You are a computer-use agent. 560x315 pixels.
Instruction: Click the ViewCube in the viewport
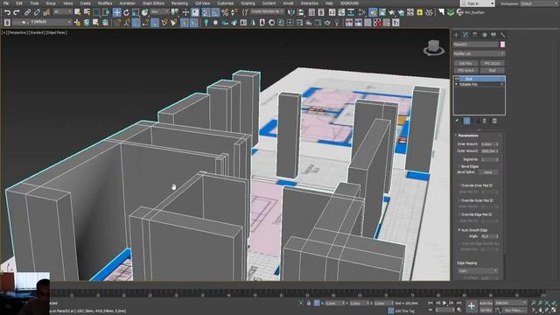[x=434, y=47]
